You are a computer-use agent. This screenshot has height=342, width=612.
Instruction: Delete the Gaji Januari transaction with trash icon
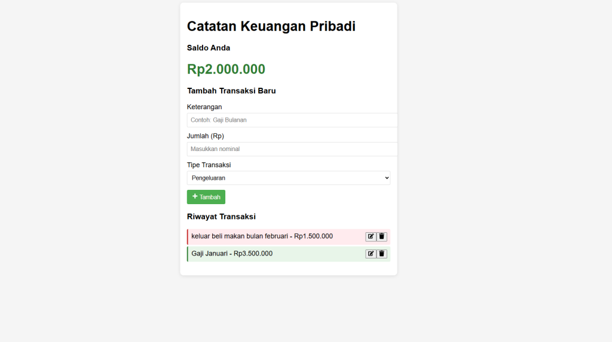[x=382, y=254]
